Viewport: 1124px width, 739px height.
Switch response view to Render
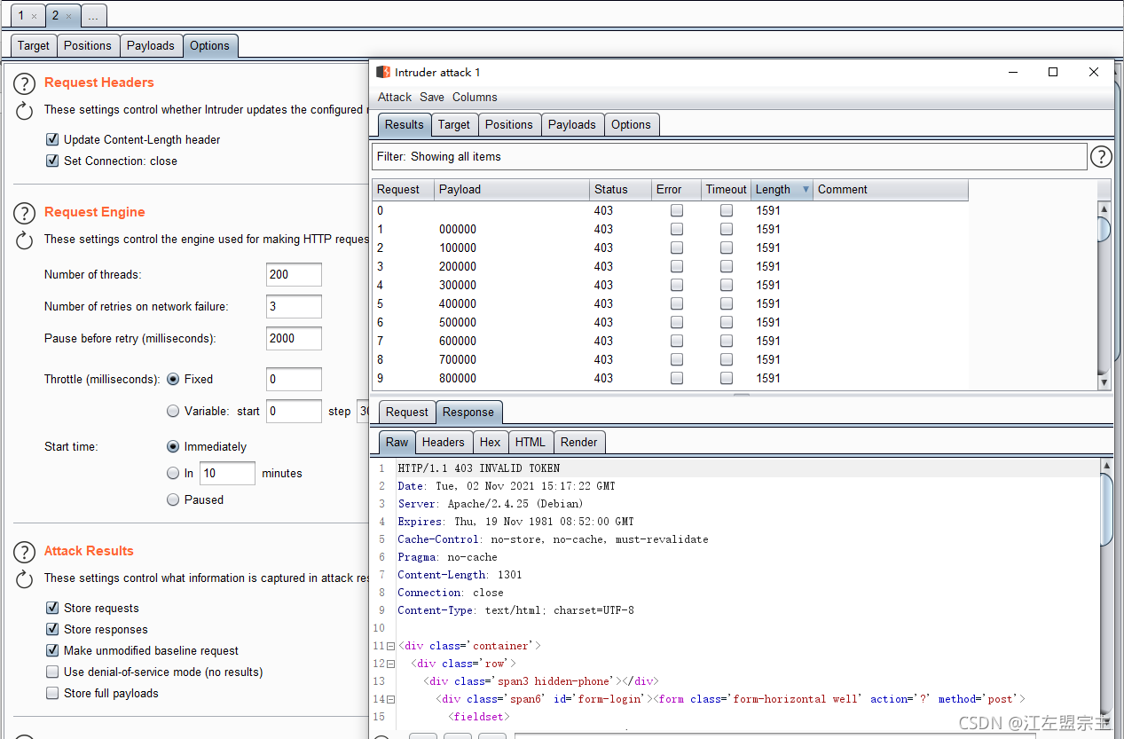pyautogui.click(x=579, y=443)
